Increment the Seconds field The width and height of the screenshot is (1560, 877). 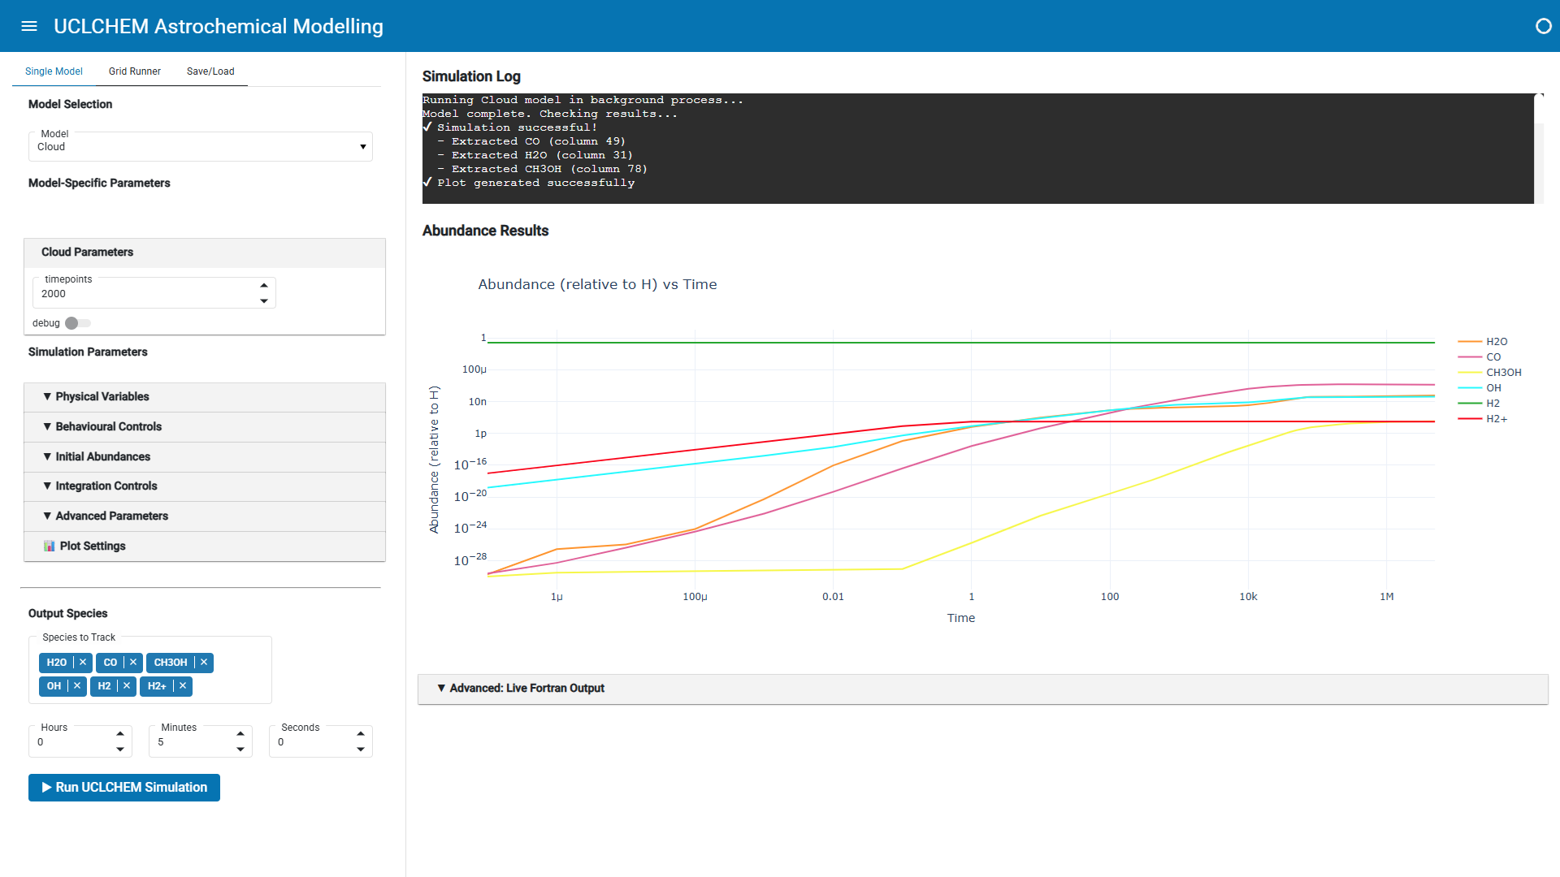point(361,734)
